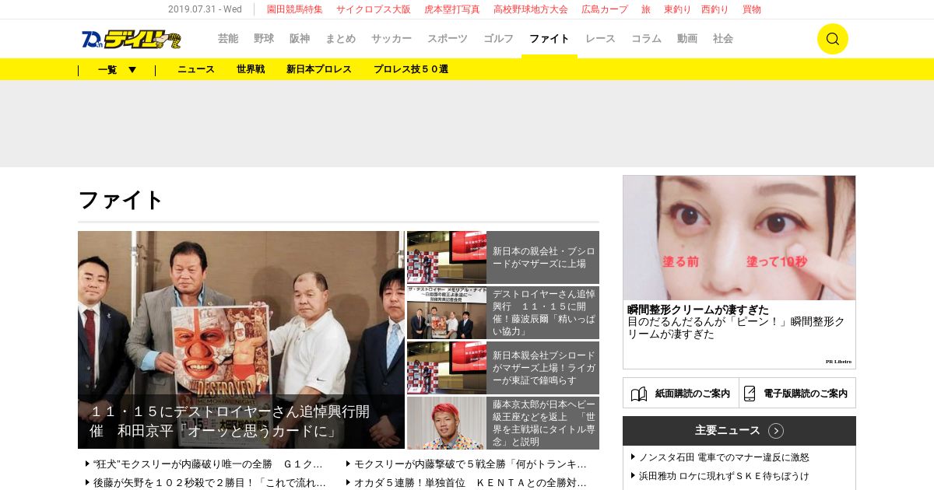This screenshot has width=934, height=490.
Task: Open the 虎本堅打写真 top link
Action: [x=452, y=9]
